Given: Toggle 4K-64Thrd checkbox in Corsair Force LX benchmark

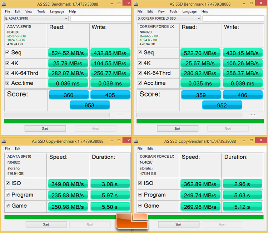Looking at the screenshot, I should (140, 73).
